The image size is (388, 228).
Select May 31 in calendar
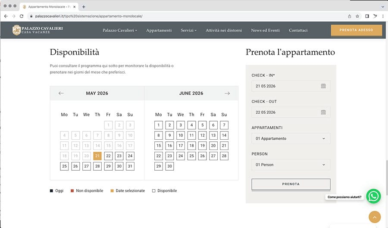130,166
